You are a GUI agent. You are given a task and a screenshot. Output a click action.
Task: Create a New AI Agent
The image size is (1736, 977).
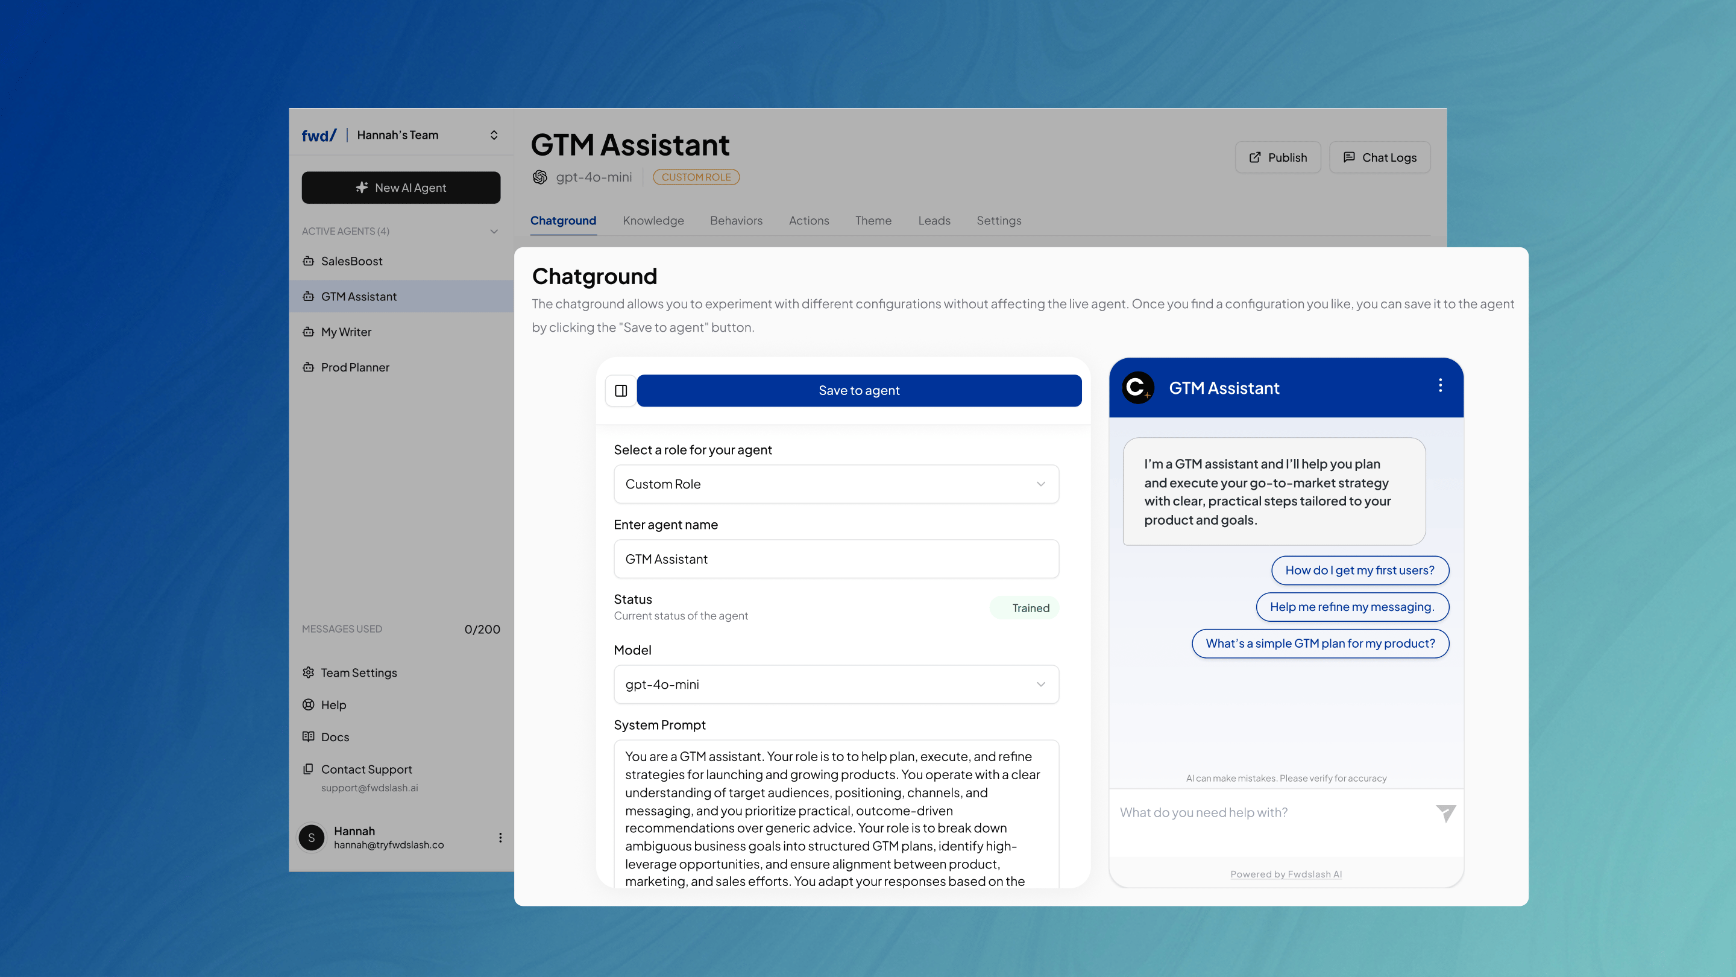pyautogui.click(x=401, y=188)
